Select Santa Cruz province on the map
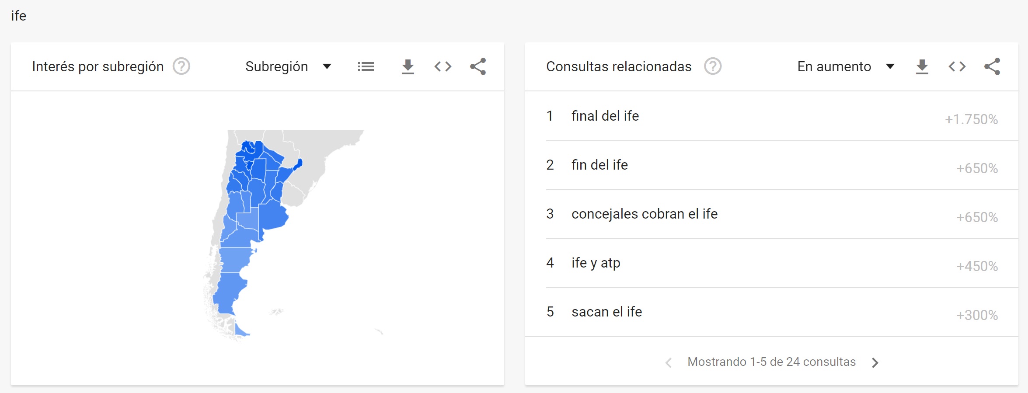This screenshot has width=1028, height=393. pos(228,293)
